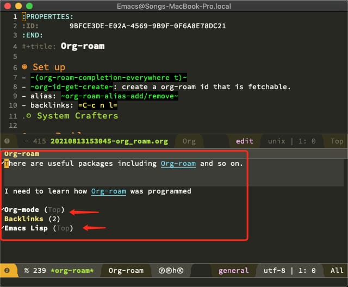This screenshot has width=348, height=287.
Task: Click the general state label in lower modeline
Action: [x=233, y=271]
